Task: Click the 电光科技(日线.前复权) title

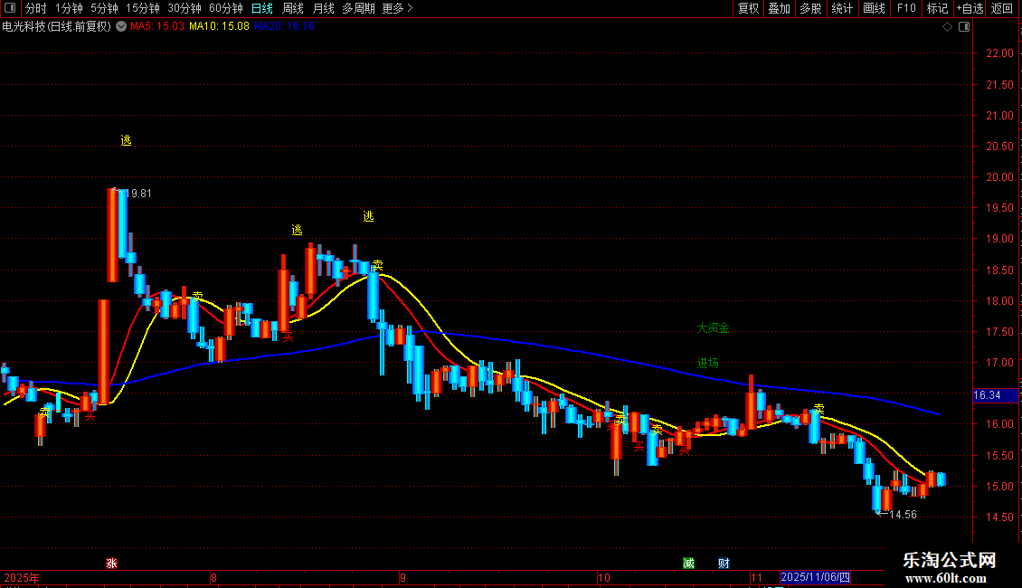Action: [57, 27]
